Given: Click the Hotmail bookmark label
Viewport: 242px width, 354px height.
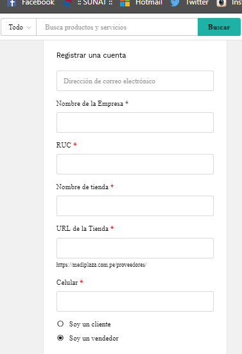Looking at the screenshot, I should click(149, 3).
